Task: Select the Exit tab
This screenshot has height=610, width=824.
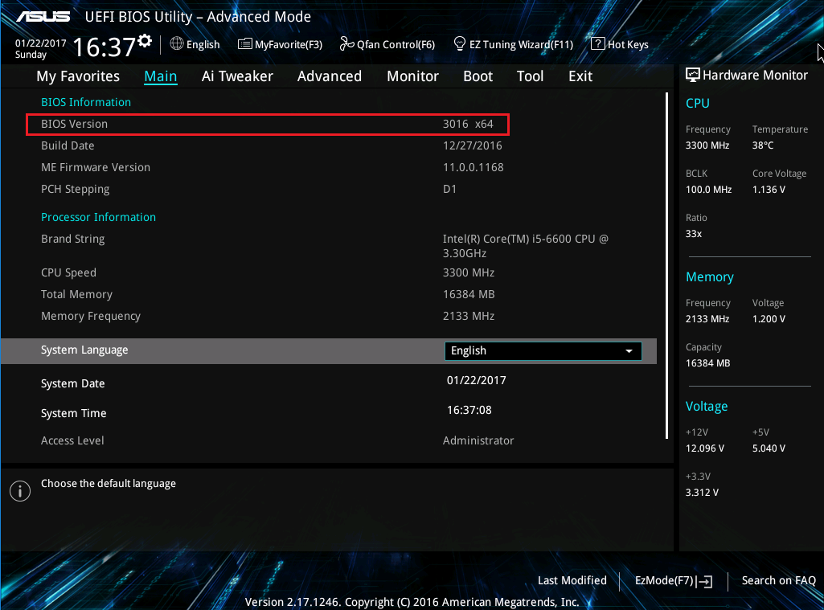Action: tap(580, 76)
